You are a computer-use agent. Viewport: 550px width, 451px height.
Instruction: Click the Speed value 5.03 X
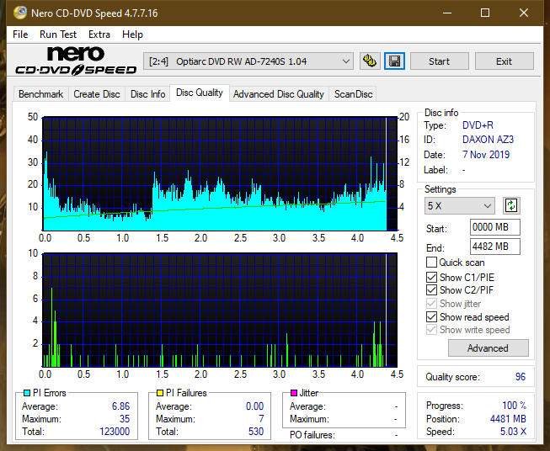[x=513, y=432]
